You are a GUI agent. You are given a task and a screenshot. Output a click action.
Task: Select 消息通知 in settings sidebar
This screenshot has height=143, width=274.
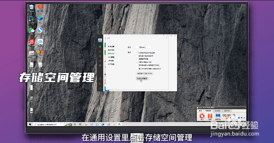[x=111, y=50]
